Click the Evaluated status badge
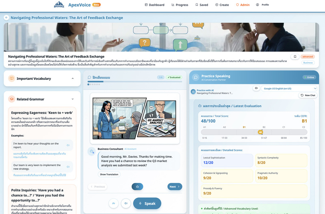The height and width of the screenshot is (214, 325). [x=174, y=77]
